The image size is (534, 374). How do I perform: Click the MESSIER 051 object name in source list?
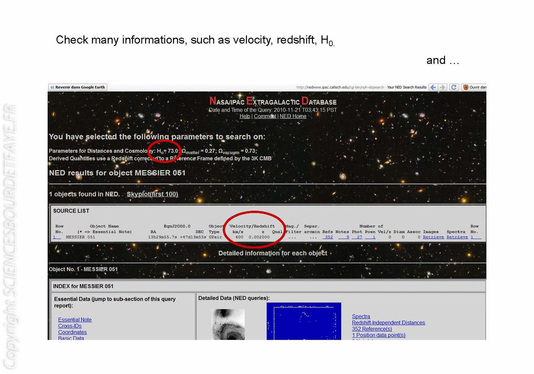80,237
